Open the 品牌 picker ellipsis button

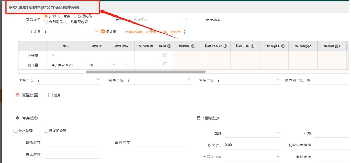277,133
